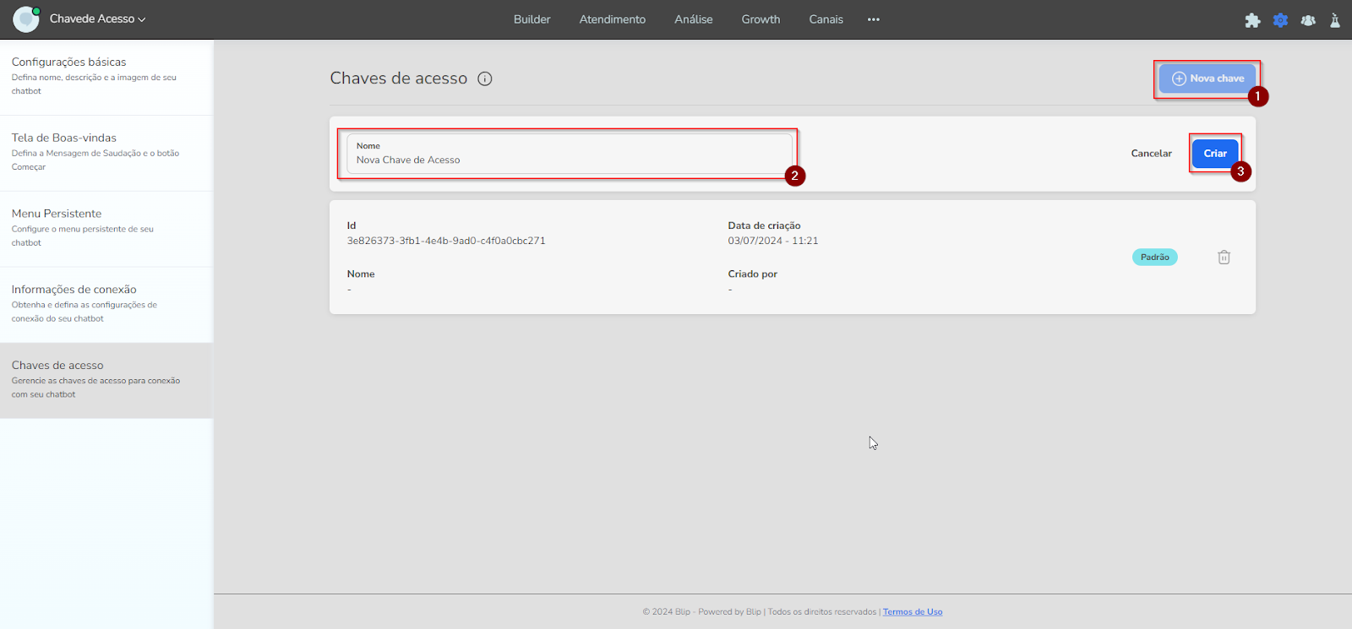Open the three-dots more menu
Viewport: 1352px width, 629px height.
874,19
